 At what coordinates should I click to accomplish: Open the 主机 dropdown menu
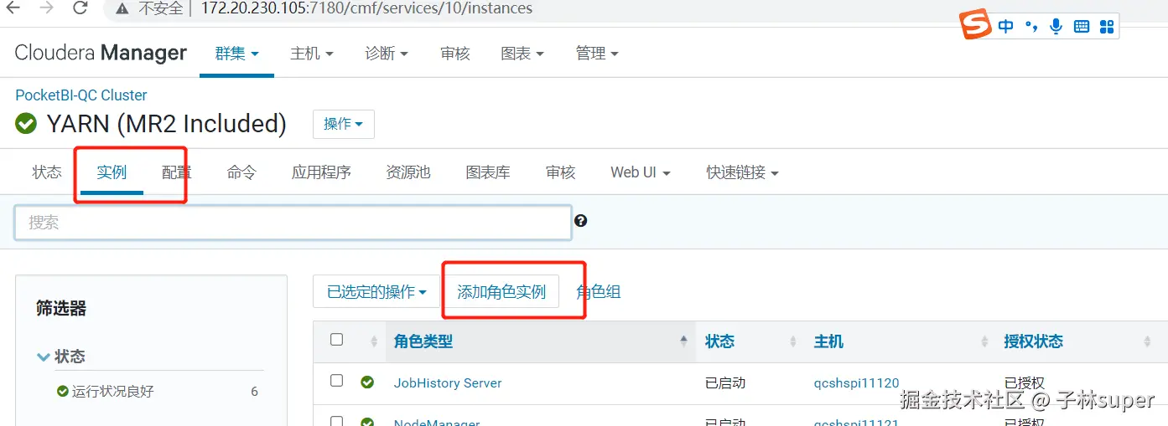pyautogui.click(x=312, y=54)
